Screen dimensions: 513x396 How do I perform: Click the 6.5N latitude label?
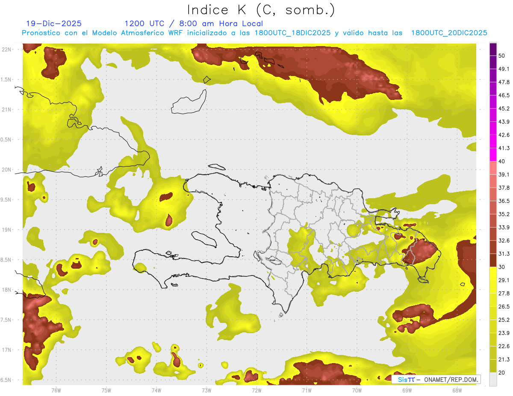click(6, 380)
